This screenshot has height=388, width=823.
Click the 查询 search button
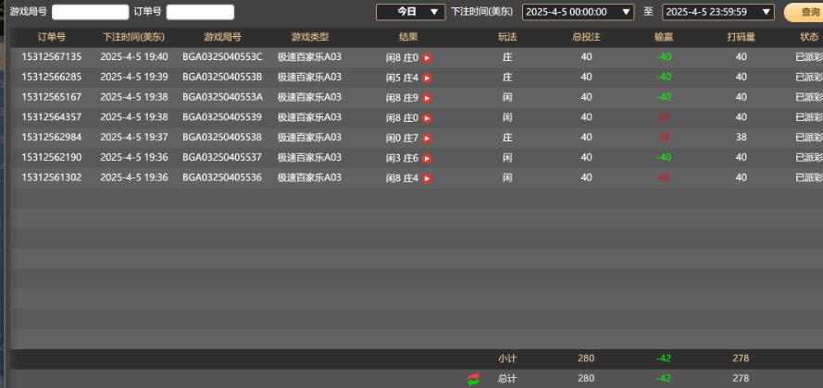click(x=804, y=12)
